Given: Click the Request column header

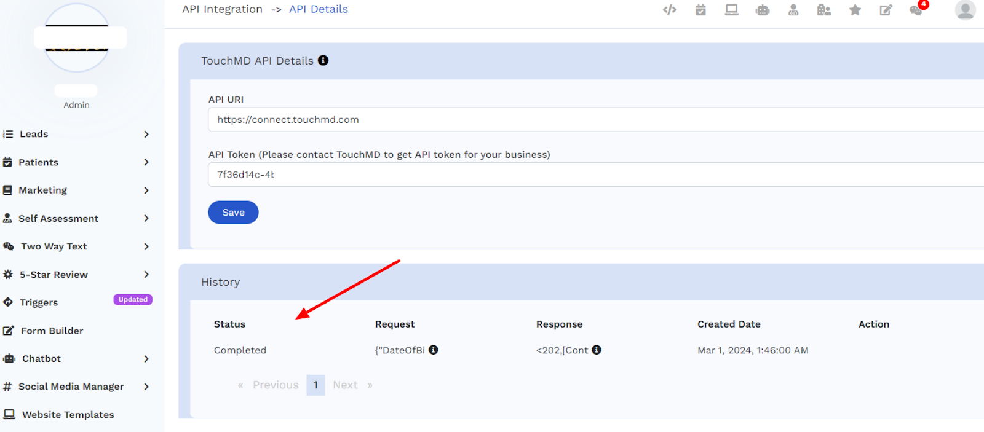Looking at the screenshot, I should coord(395,324).
